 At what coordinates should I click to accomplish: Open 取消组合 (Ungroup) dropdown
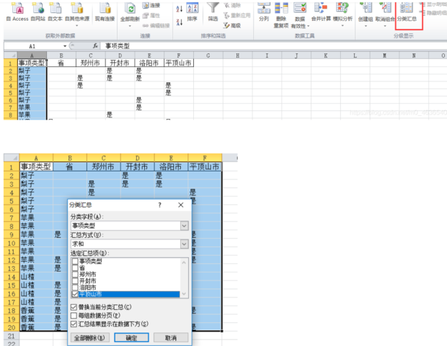click(385, 15)
